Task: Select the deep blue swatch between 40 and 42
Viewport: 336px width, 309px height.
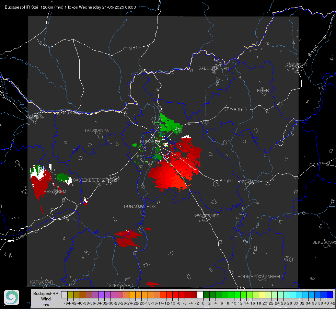Action: (330, 295)
